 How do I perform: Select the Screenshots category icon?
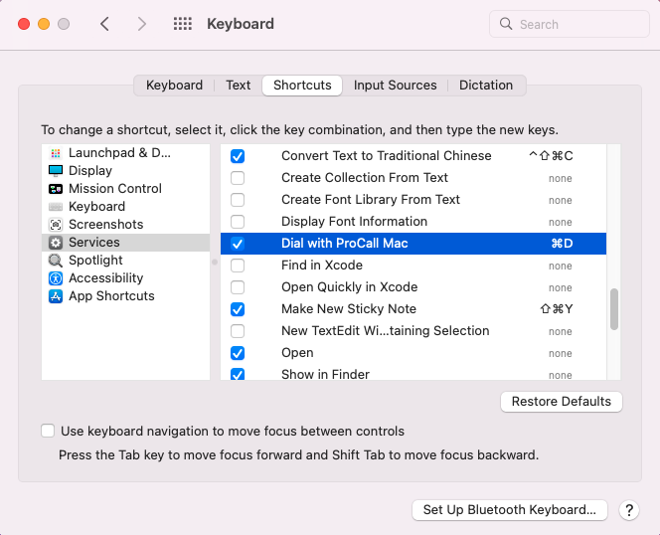pos(56,225)
